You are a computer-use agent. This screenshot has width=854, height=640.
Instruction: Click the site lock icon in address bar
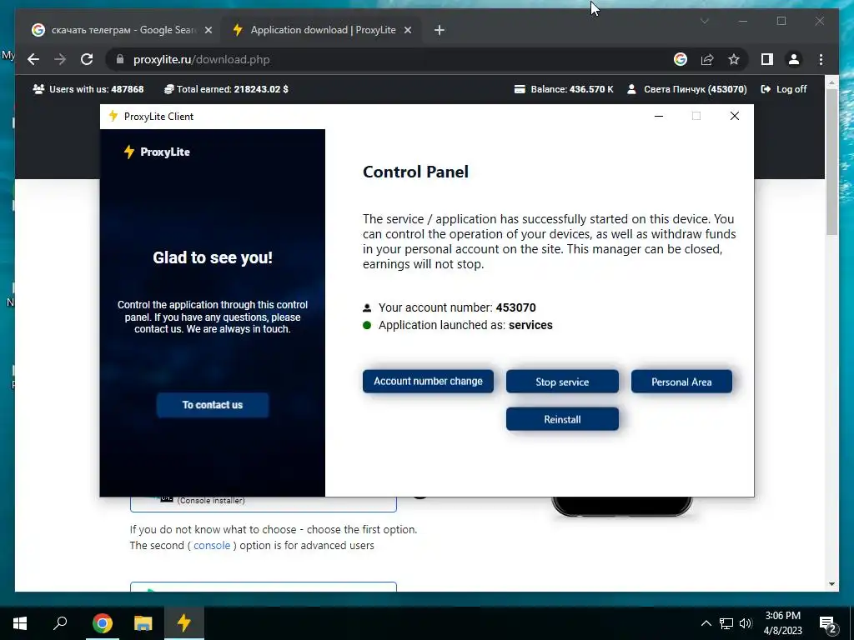point(120,59)
